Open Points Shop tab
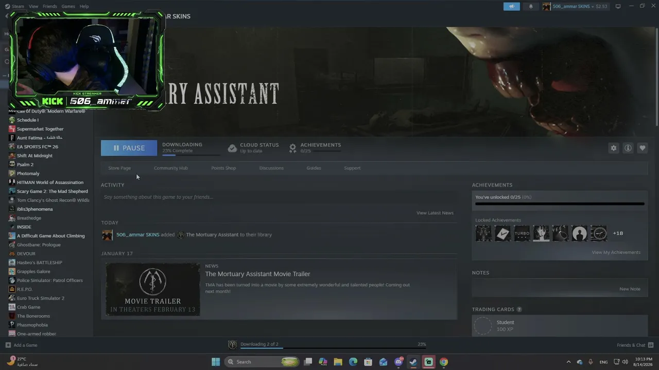The image size is (659, 370). 223,168
